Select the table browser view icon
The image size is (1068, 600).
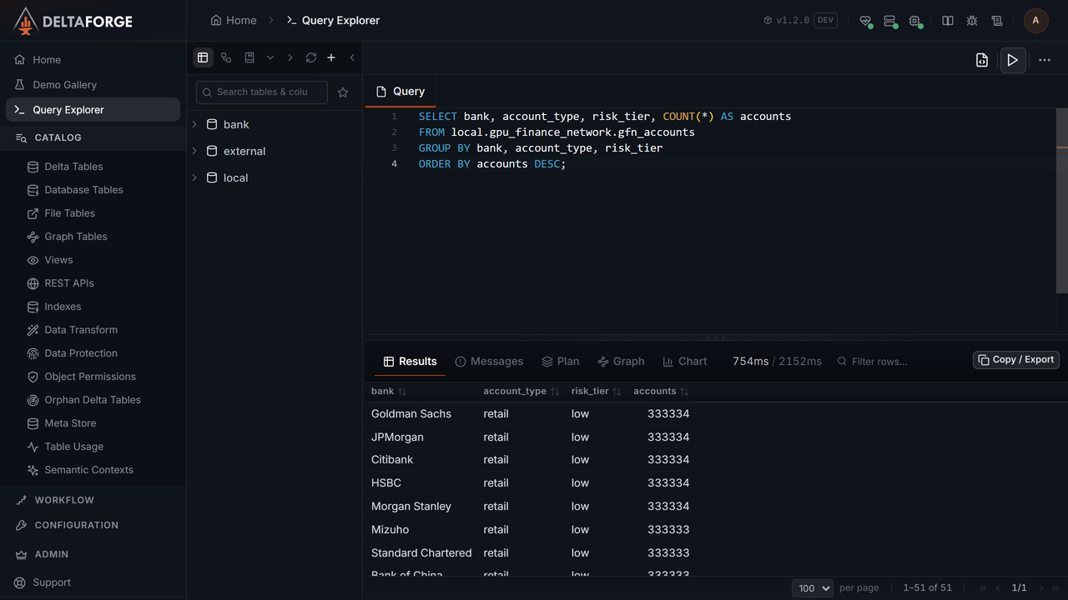point(203,57)
